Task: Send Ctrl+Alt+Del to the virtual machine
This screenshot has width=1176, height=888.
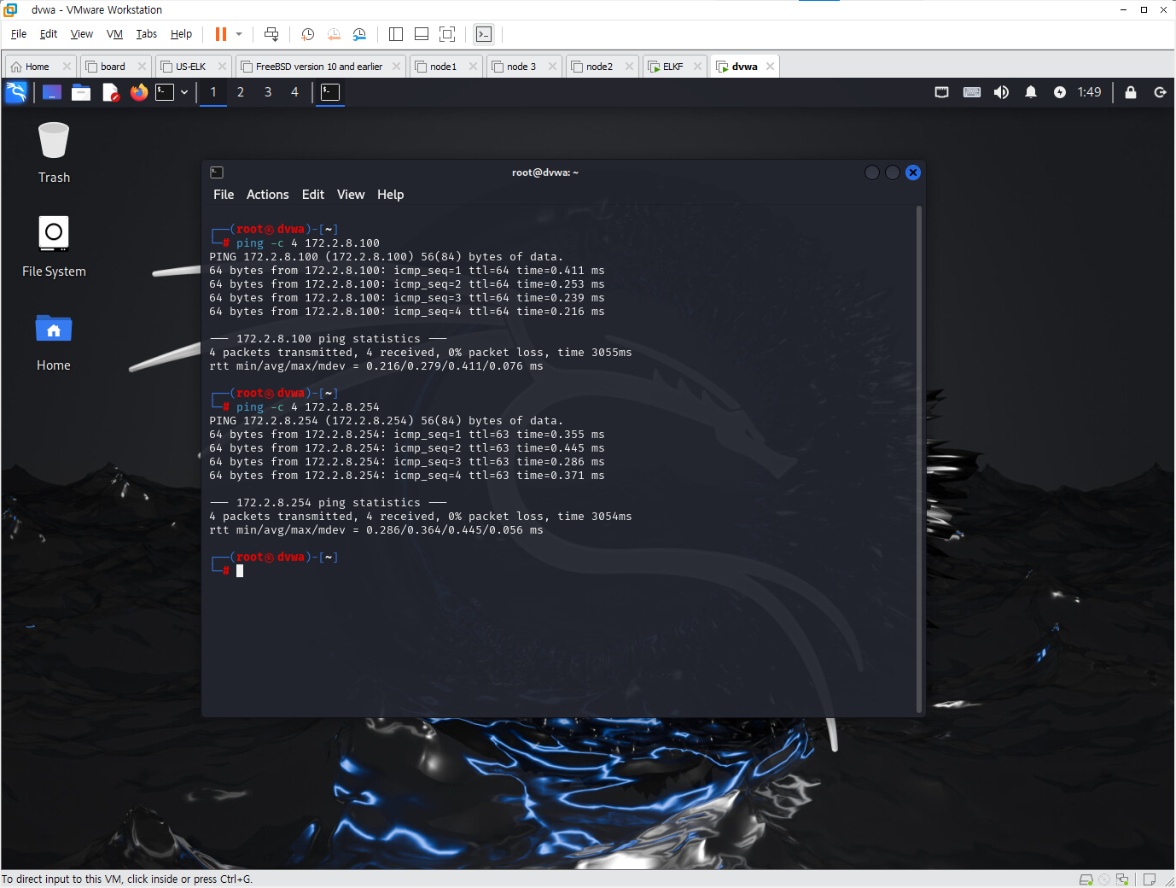Action: tap(271, 34)
